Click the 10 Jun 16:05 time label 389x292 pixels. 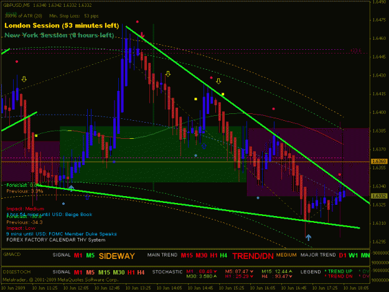(x=263, y=288)
